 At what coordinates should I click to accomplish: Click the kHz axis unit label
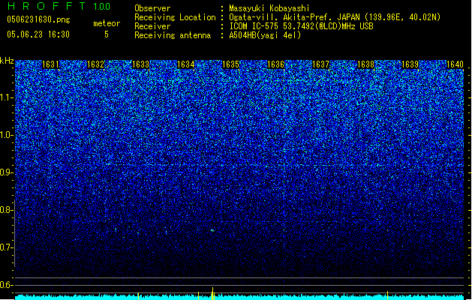point(7,61)
